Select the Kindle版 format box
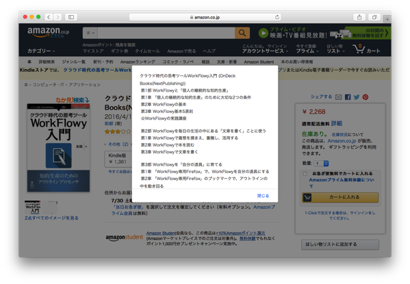Viewport: 410px width, 284px height. point(118,159)
